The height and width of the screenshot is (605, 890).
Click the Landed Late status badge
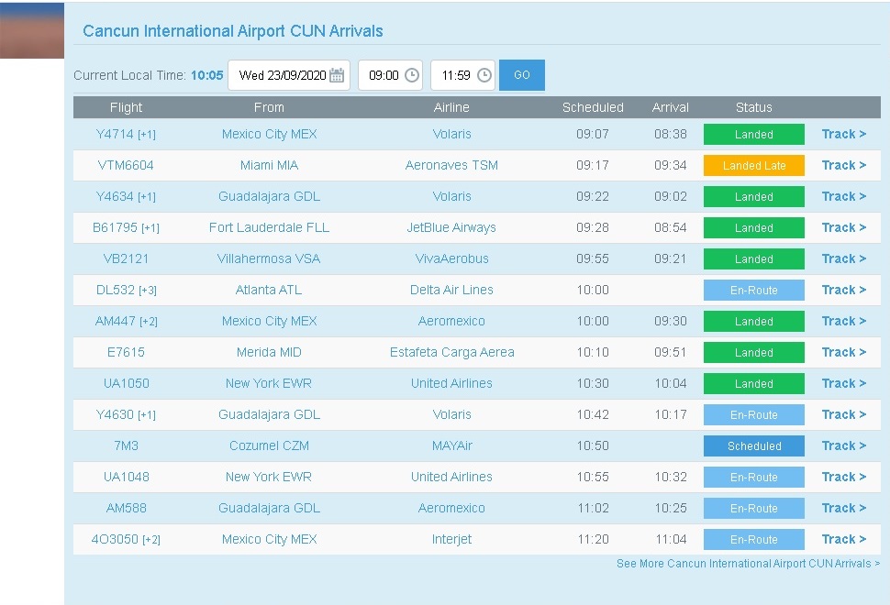(754, 166)
